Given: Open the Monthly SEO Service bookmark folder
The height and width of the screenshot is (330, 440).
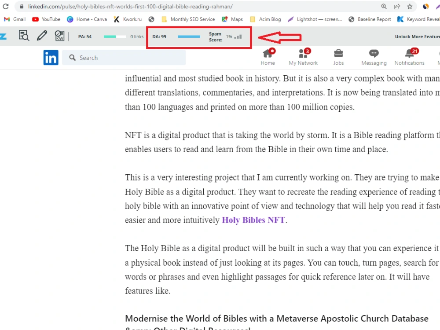Looking at the screenshot, I should click(188, 19).
